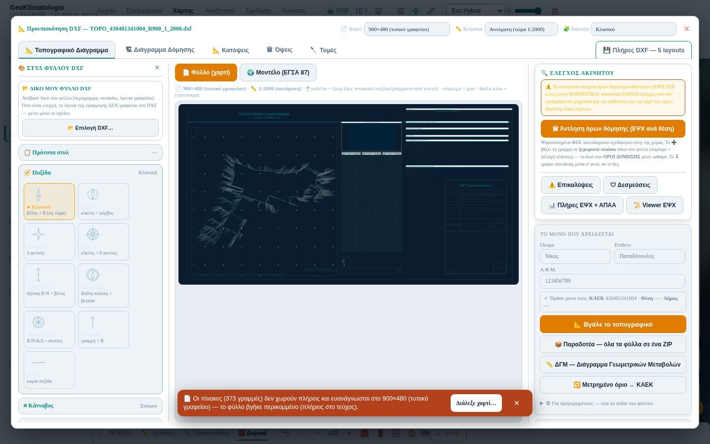This screenshot has width=710, height=444.
Task: Switch to Μοντέλο (ΕΓΣΑ 87) view
Action: pyautogui.click(x=278, y=73)
